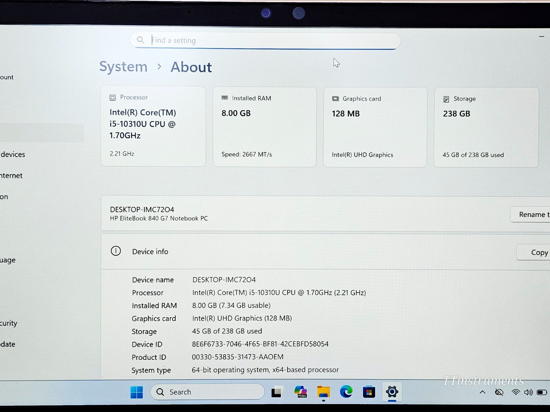Open File Explorer from the taskbar
Viewport: 550px width, 412px height.
tap(323, 392)
